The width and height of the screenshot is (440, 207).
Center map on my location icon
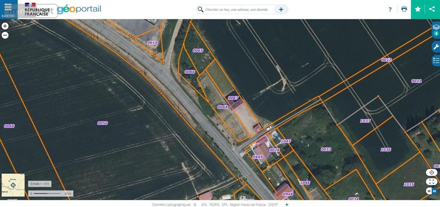click(432, 173)
